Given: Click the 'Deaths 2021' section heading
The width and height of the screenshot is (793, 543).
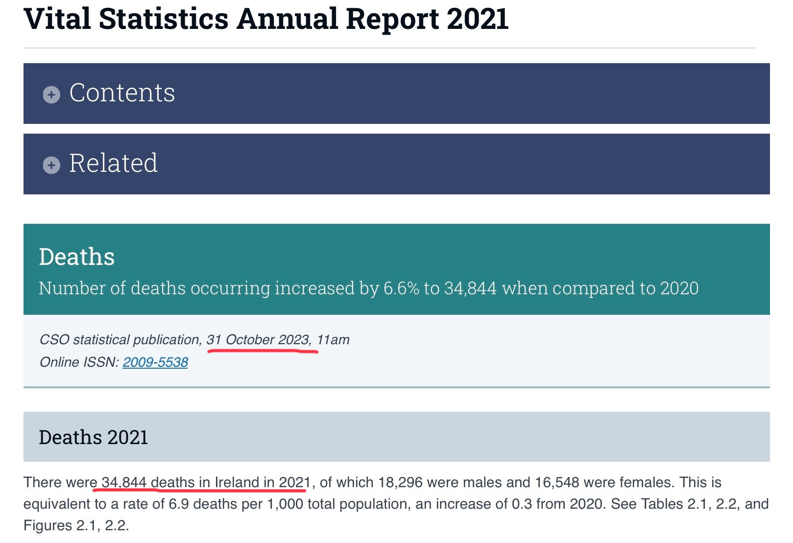Looking at the screenshot, I should tap(94, 437).
